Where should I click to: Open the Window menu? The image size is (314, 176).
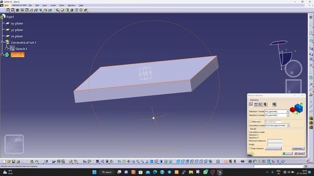point(72,5)
